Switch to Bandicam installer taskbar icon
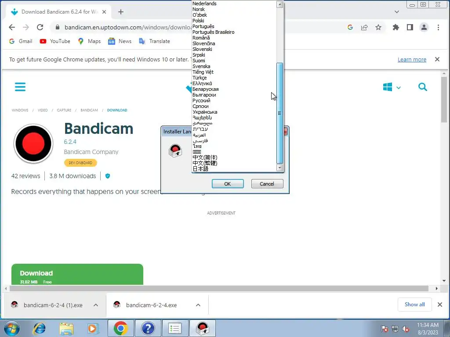450x337 pixels. pos(202,328)
